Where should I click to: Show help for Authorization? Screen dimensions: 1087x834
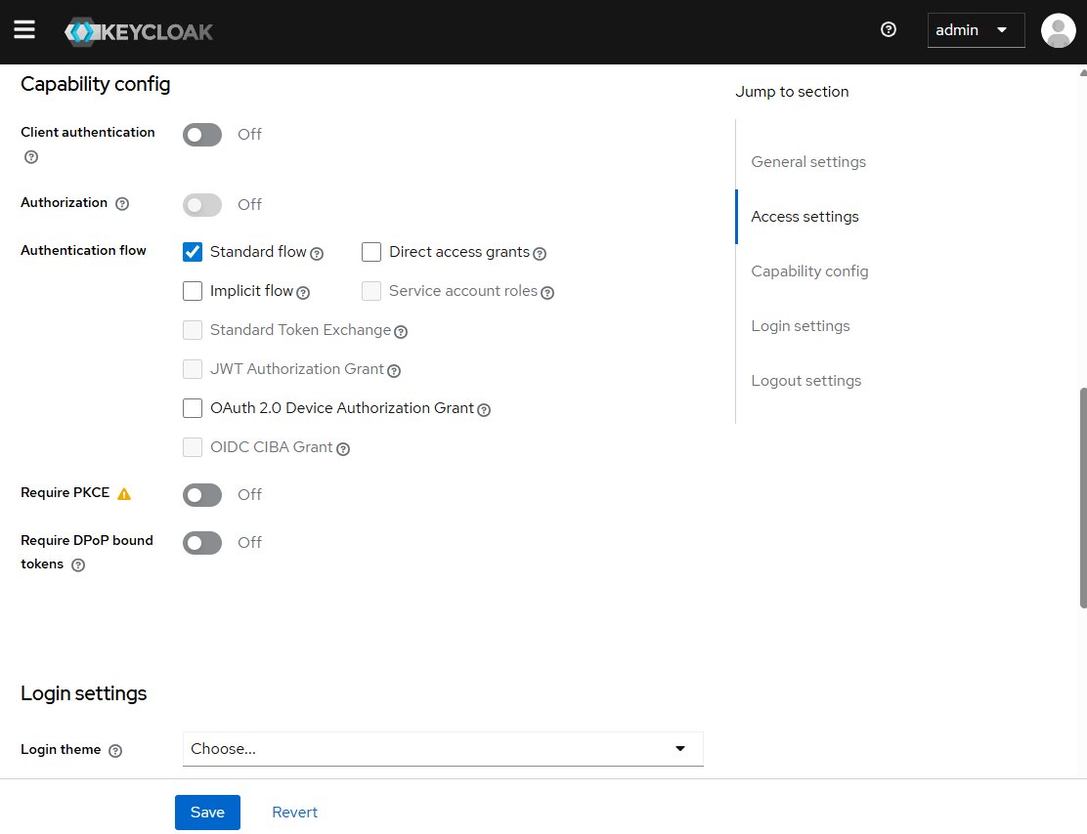[x=122, y=204]
